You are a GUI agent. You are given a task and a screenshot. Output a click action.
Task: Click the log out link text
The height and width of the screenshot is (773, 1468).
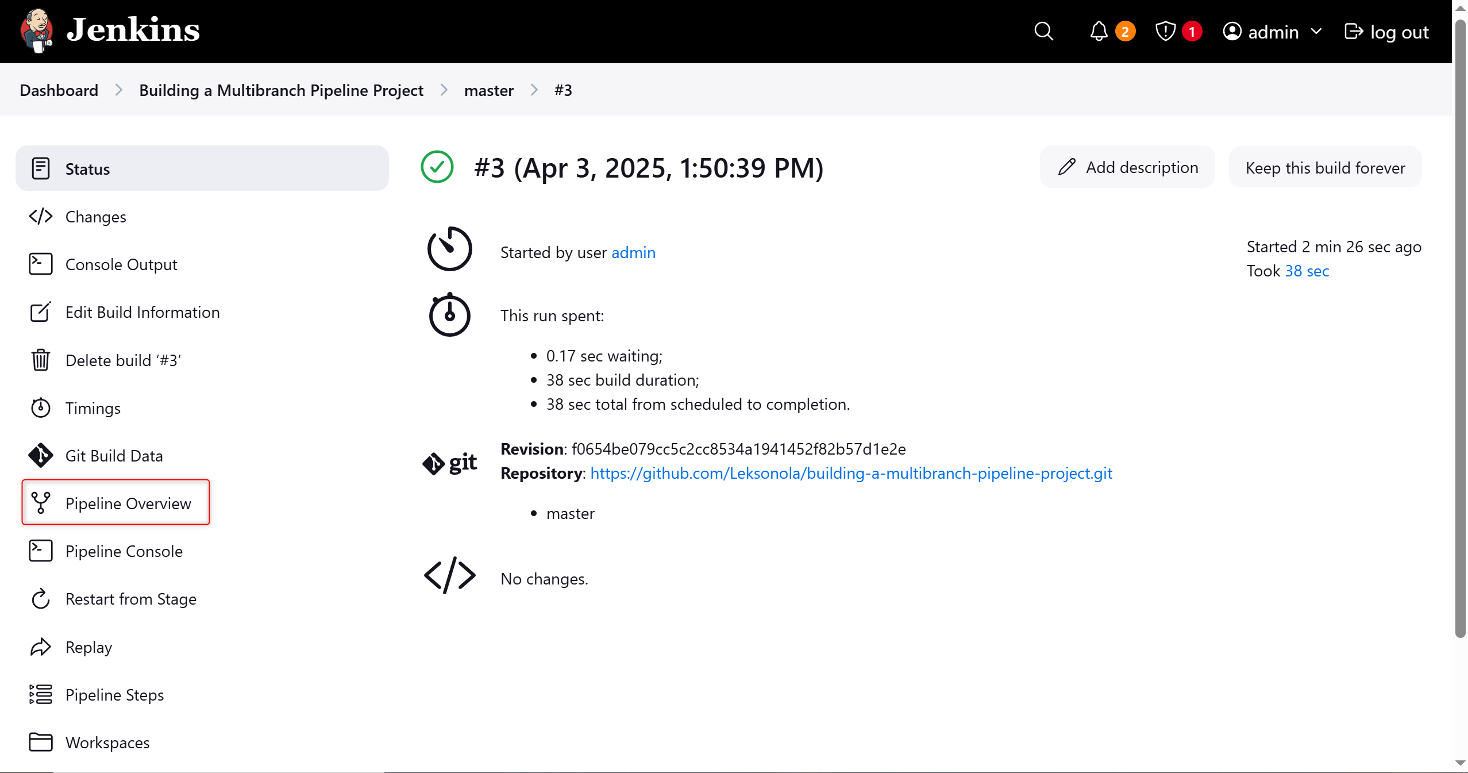pos(1399,32)
